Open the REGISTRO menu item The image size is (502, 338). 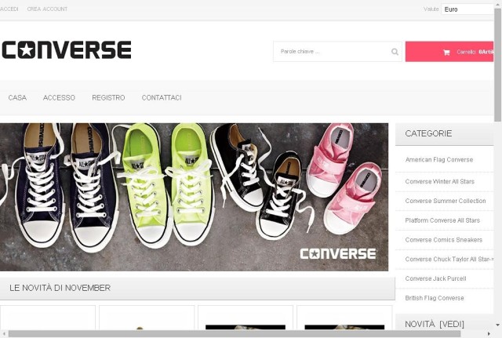[108, 97]
